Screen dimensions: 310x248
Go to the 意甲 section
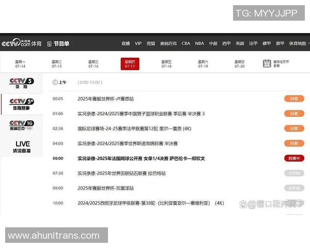(x=280, y=43)
